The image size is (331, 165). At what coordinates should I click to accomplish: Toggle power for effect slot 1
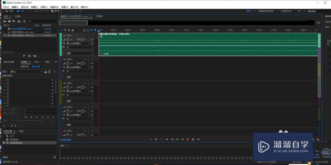click(8, 80)
